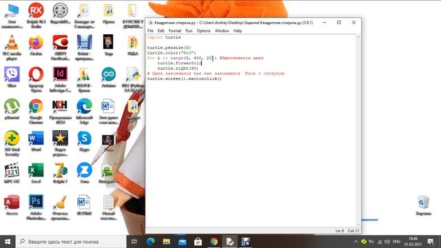Click the 'turtle.right(90)' code line
This screenshot has height=248, width=441.
coord(178,68)
